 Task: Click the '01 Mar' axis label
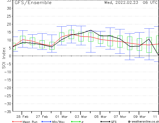[x=61, y=117]
